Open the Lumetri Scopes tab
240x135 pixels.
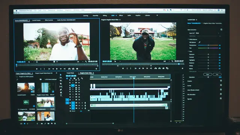coord(36,20)
